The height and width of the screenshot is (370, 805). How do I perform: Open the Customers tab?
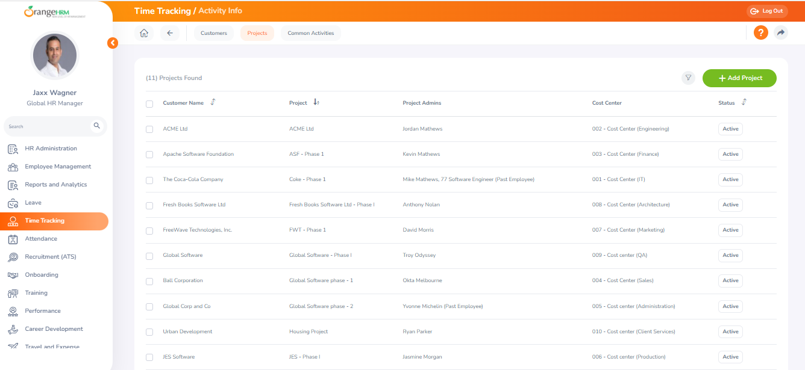coord(214,33)
